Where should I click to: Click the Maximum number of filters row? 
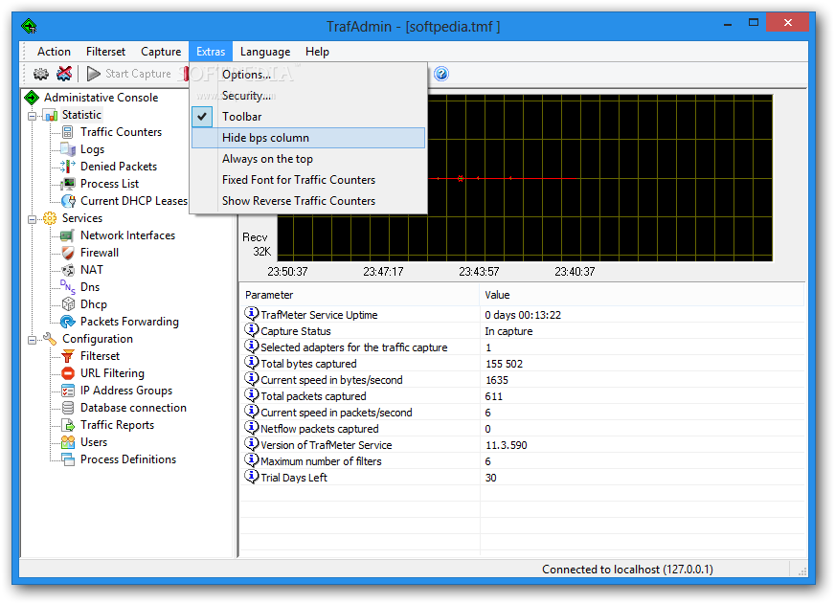click(522, 461)
